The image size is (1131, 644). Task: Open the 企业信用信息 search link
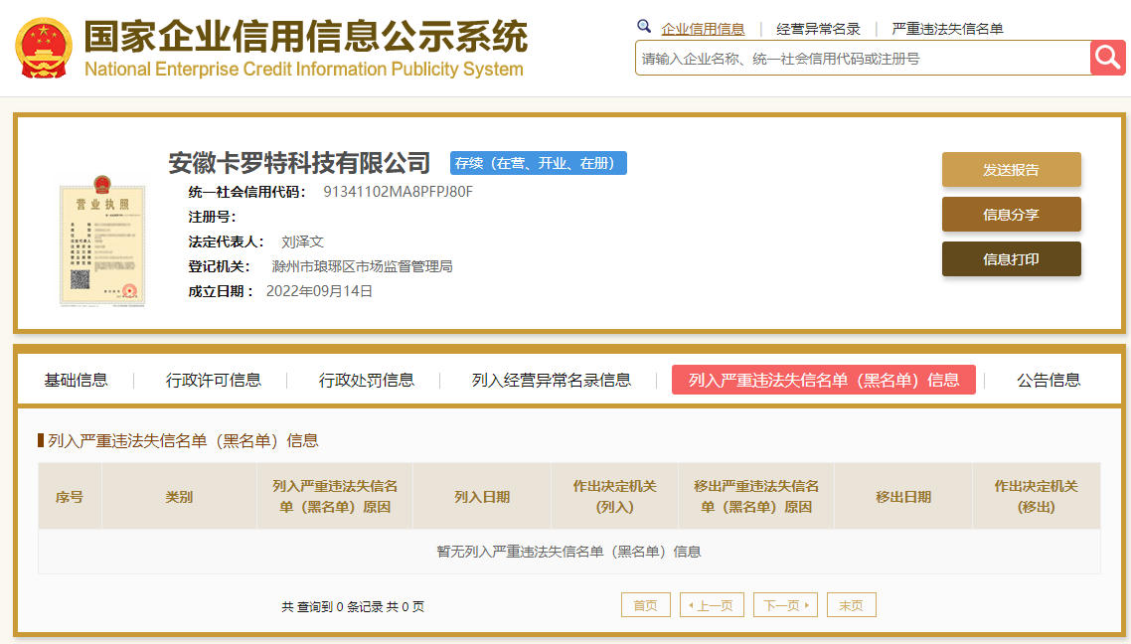pyautogui.click(x=703, y=29)
